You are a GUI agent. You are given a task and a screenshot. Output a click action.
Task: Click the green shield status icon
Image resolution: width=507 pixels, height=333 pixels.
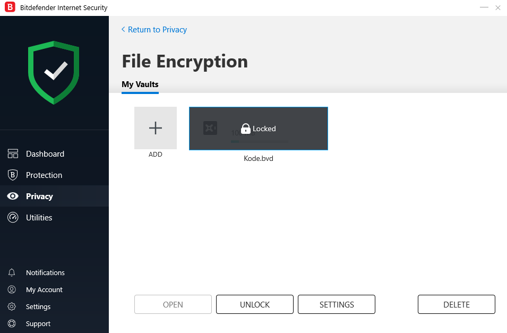[54, 72]
